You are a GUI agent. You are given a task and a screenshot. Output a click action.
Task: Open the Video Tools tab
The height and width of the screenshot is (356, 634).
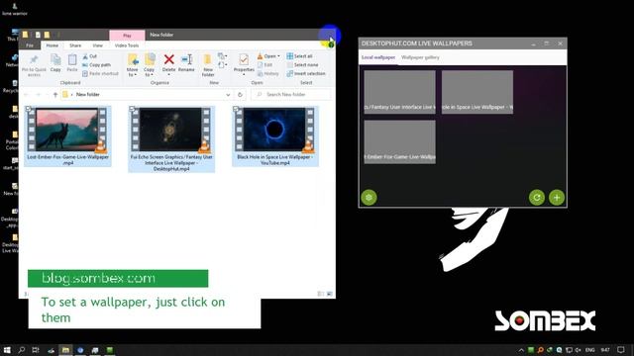127,45
